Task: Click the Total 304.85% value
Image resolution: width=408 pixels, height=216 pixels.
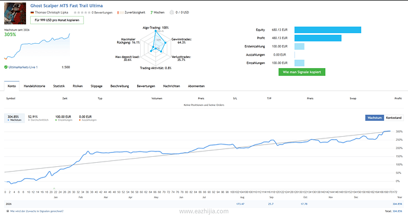Action: tap(397, 211)
